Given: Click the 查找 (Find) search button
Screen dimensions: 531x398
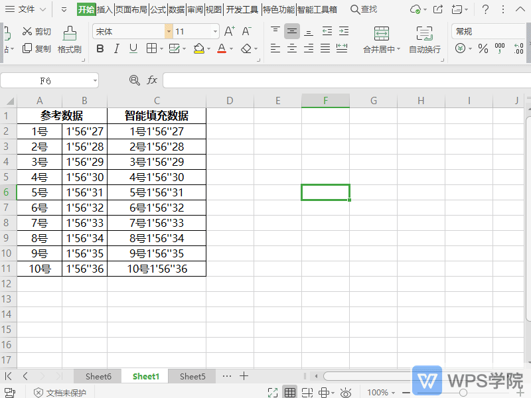Looking at the screenshot, I should tap(364, 9).
